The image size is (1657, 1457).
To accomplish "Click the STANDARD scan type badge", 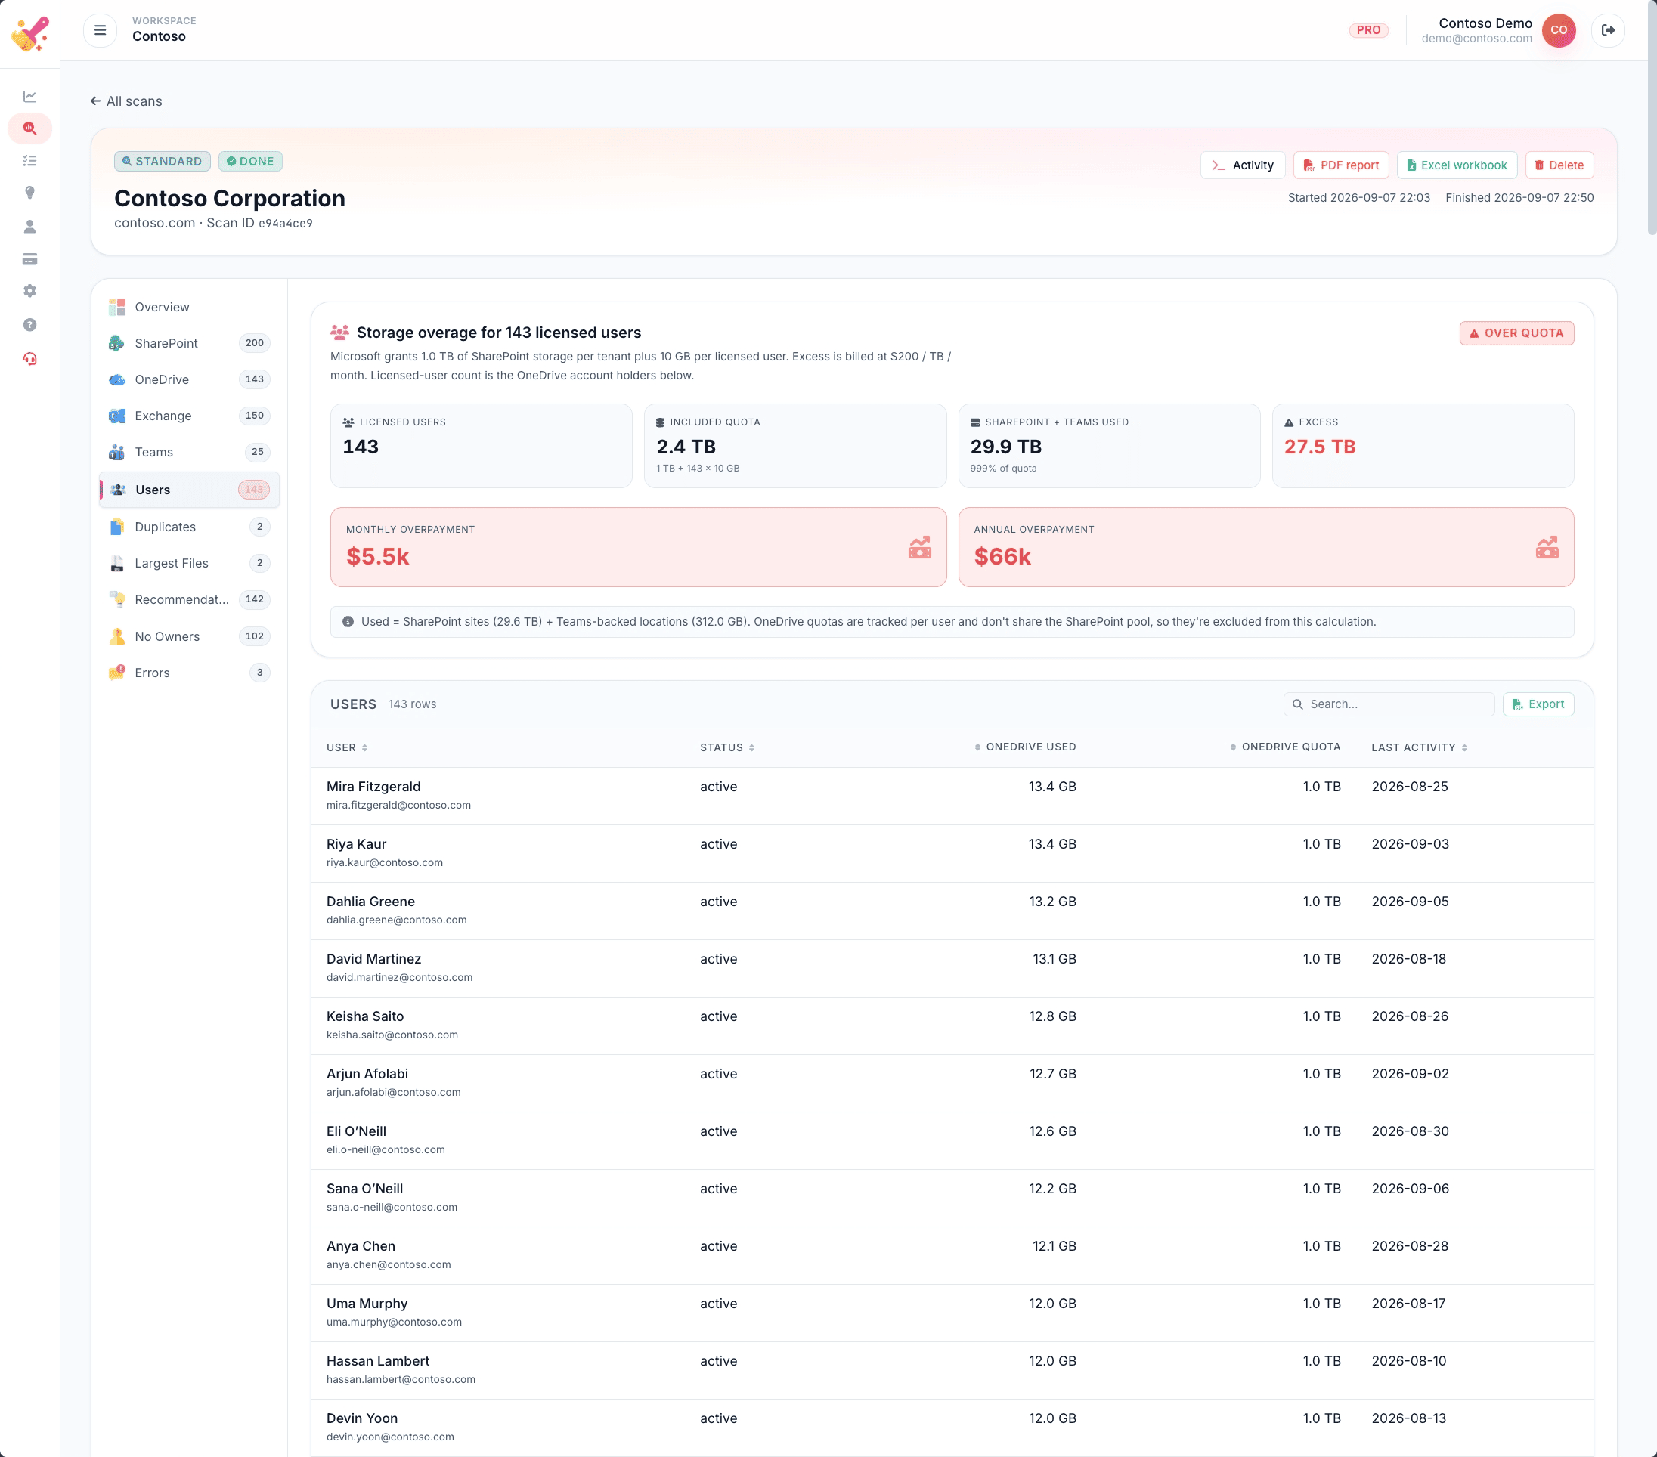I will [x=162, y=161].
